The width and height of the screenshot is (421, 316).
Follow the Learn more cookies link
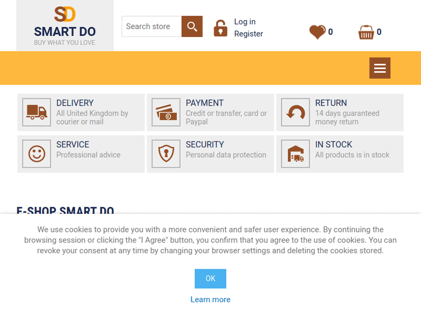pyautogui.click(x=210, y=299)
